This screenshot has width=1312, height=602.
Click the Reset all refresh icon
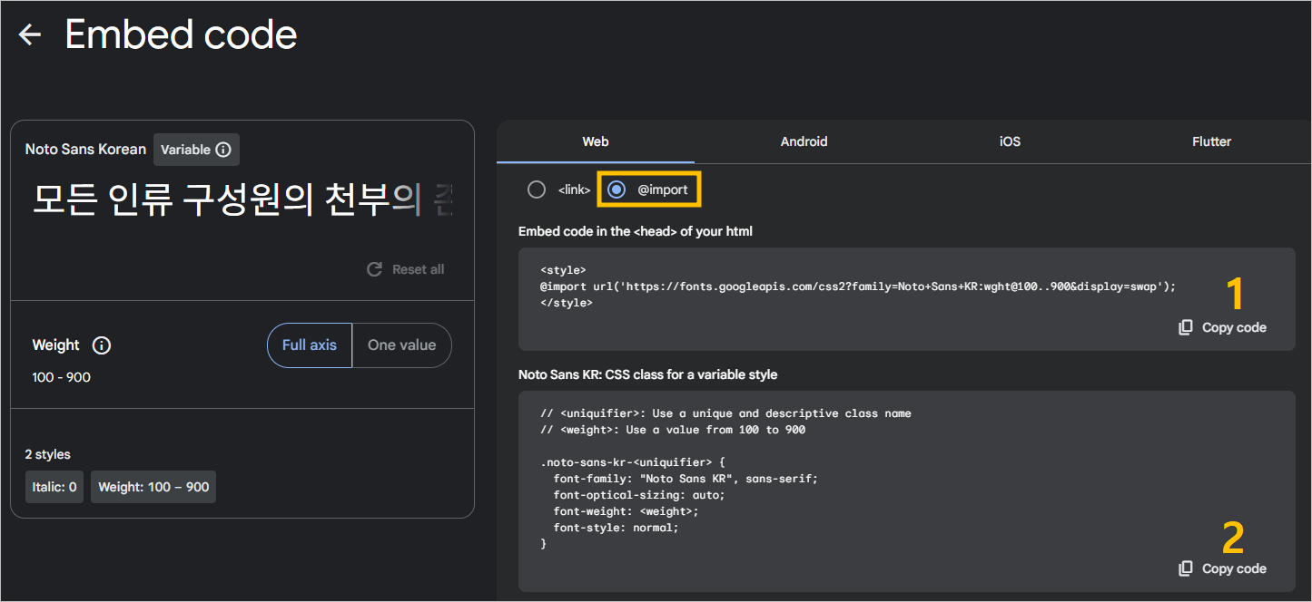[374, 269]
